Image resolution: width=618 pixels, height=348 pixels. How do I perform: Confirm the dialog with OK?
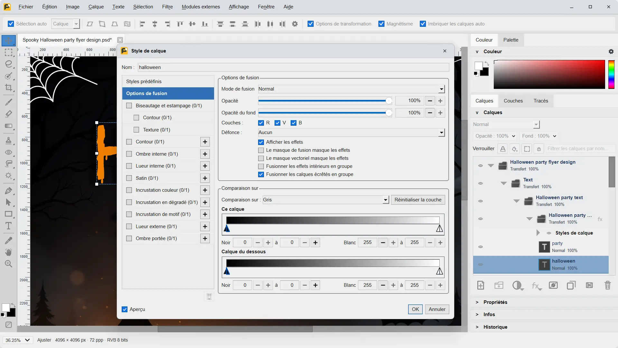(x=415, y=309)
